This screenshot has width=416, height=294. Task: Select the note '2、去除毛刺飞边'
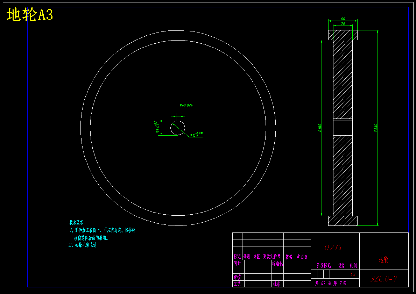pos(83,245)
